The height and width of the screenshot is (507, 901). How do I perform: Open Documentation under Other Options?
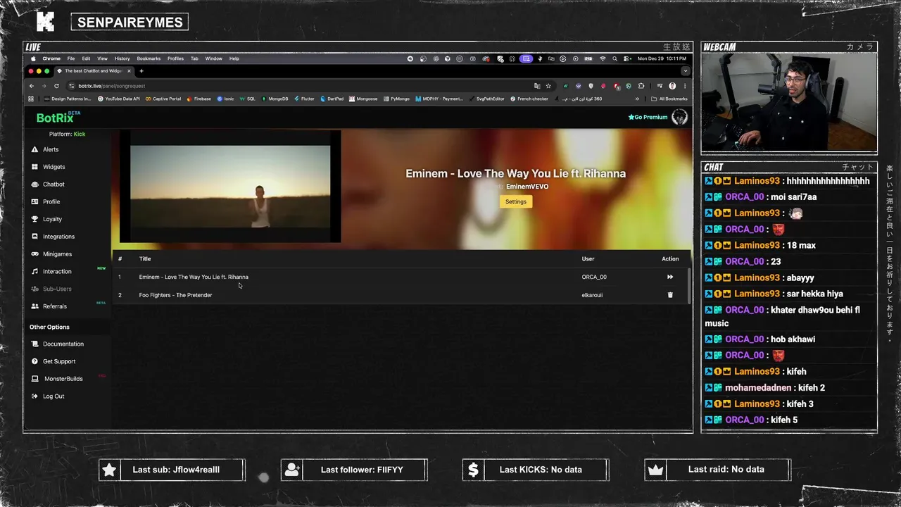tap(63, 344)
